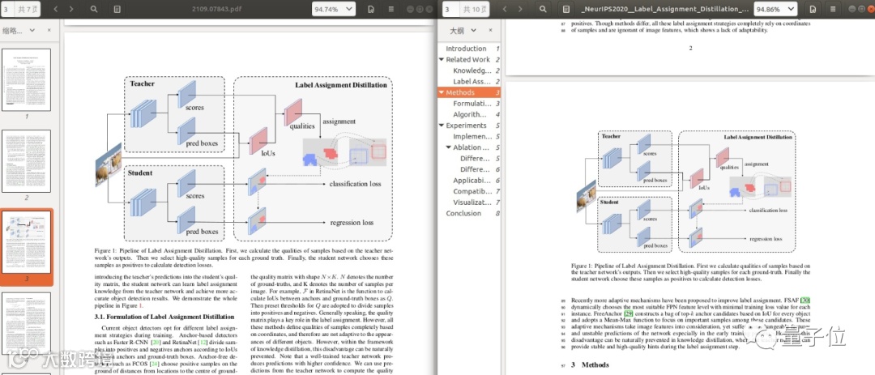Open annotation tool in NeurIPS2020 window
Viewport: 875px width, 375px height.
pyautogui.click(x=566, y=9)
